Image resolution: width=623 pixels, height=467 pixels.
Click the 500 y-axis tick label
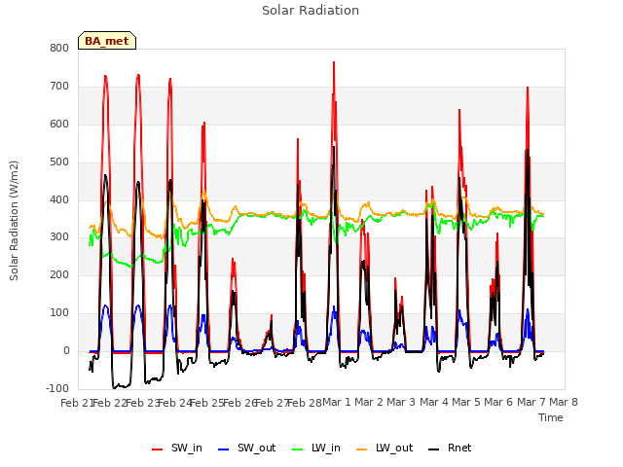[59, 162]
